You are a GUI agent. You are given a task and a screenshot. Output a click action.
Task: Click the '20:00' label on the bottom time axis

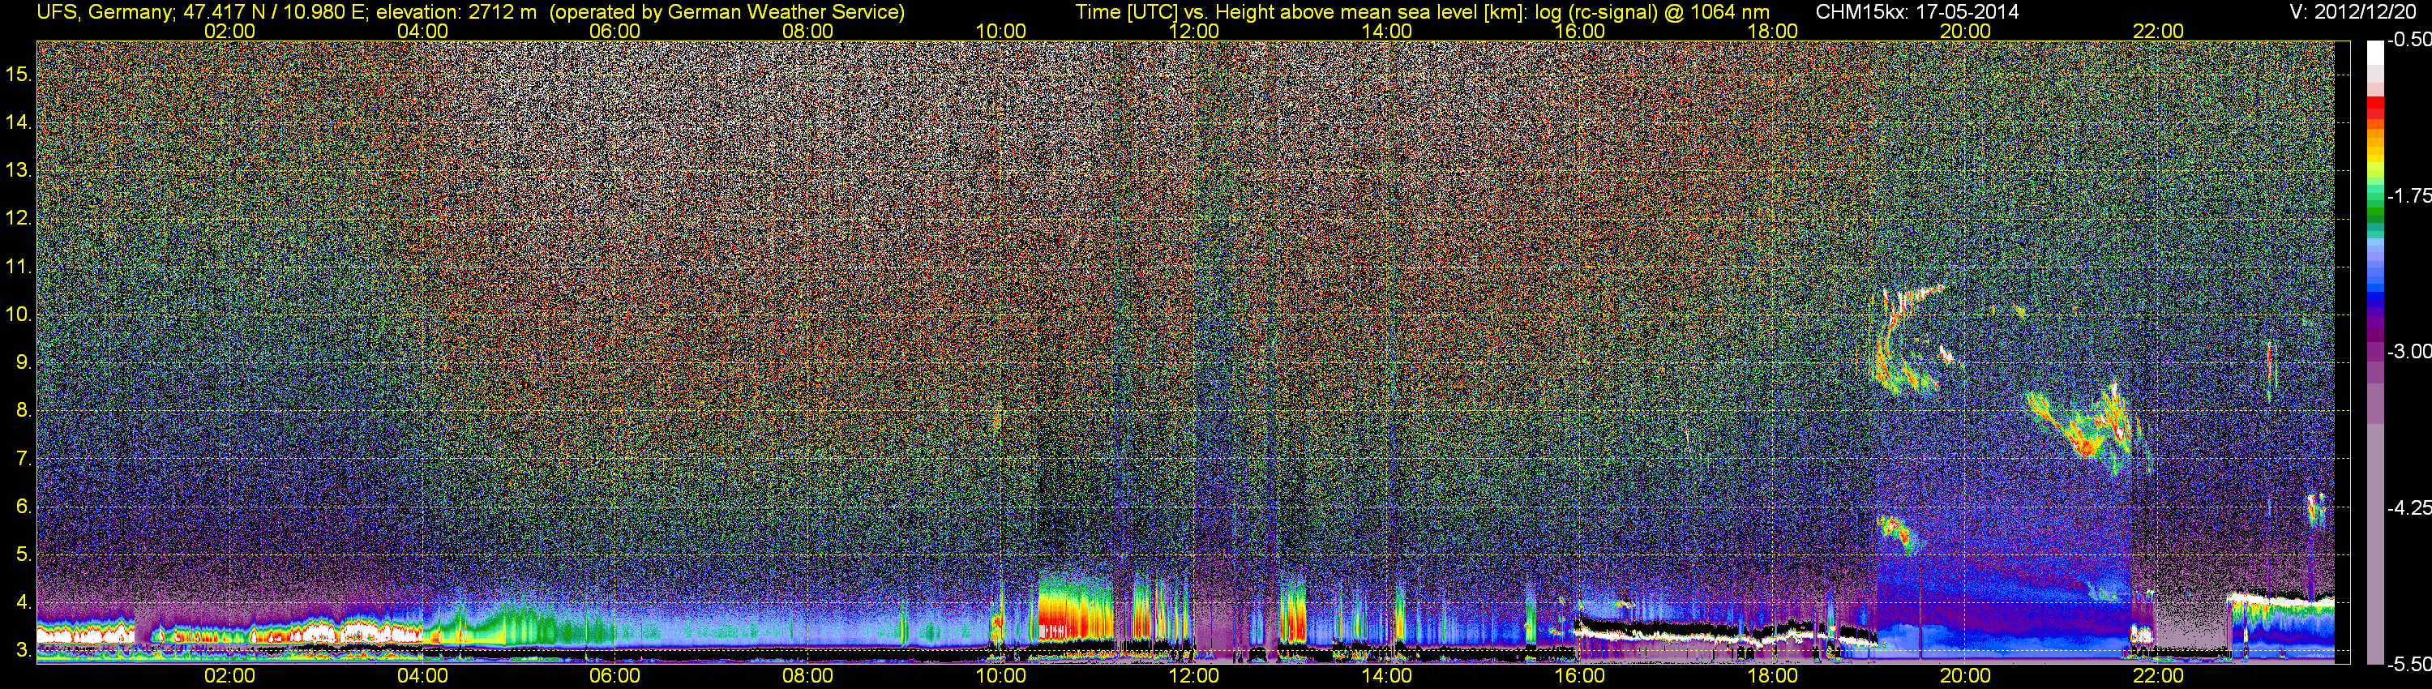click(1966, 676)
